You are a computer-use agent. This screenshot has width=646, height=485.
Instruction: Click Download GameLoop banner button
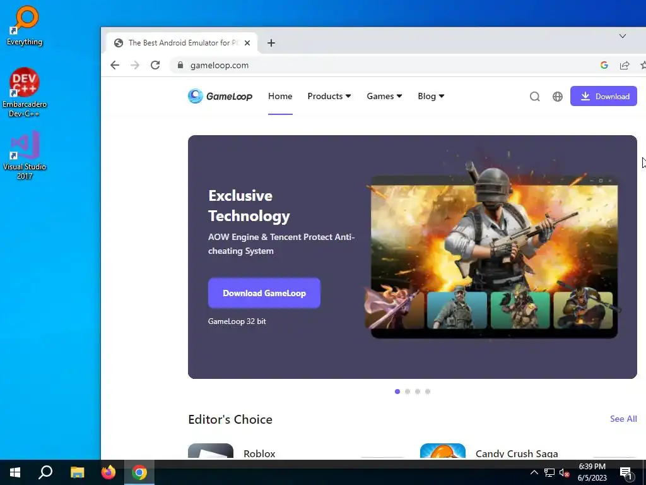264,293
